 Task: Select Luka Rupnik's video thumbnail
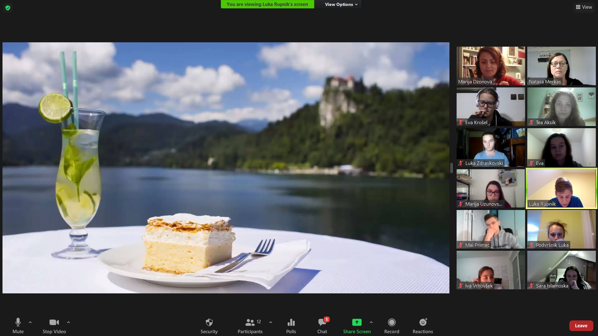[x=561, y=188]
